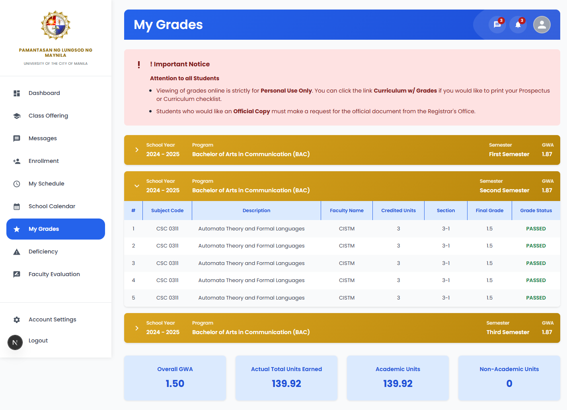
Task: Navigate to Enrollment
Action: point(56,161)
